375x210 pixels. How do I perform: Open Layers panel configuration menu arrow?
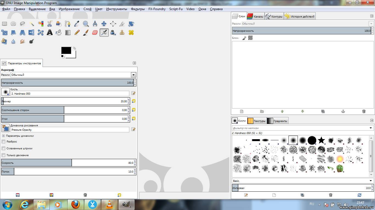pyautogui.click(x=372, y=16)
